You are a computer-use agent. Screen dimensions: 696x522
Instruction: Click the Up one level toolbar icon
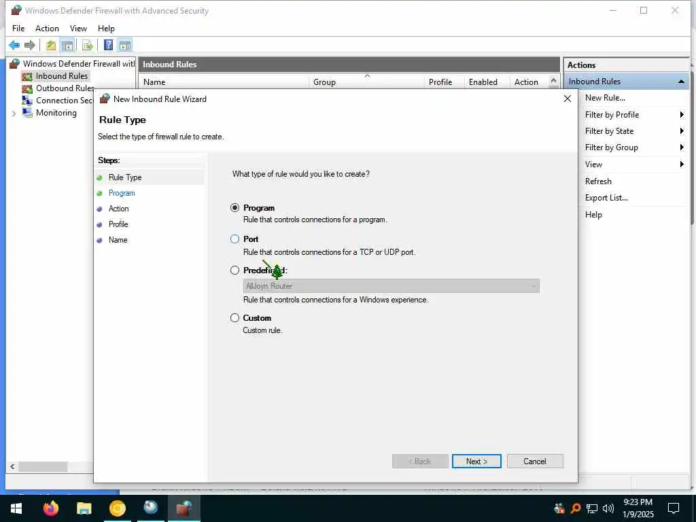click(51, 45)
